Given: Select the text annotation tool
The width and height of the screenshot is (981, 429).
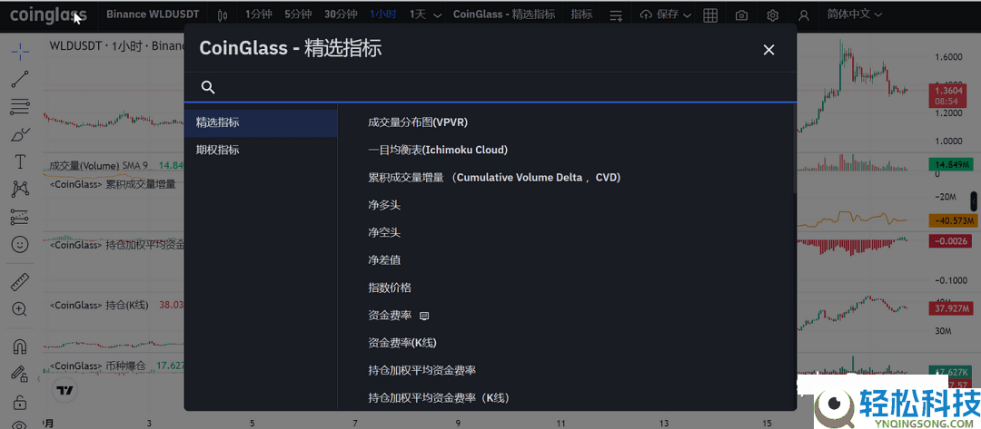Looking at the screenshot, I should [x=19, y=161].
